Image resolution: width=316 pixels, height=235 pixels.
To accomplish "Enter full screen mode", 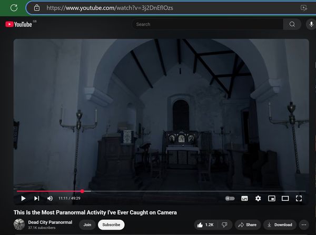I will tap(299, 199).
